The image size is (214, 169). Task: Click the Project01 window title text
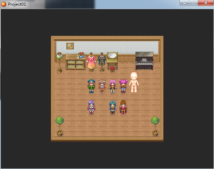click(x=17, y=4)
